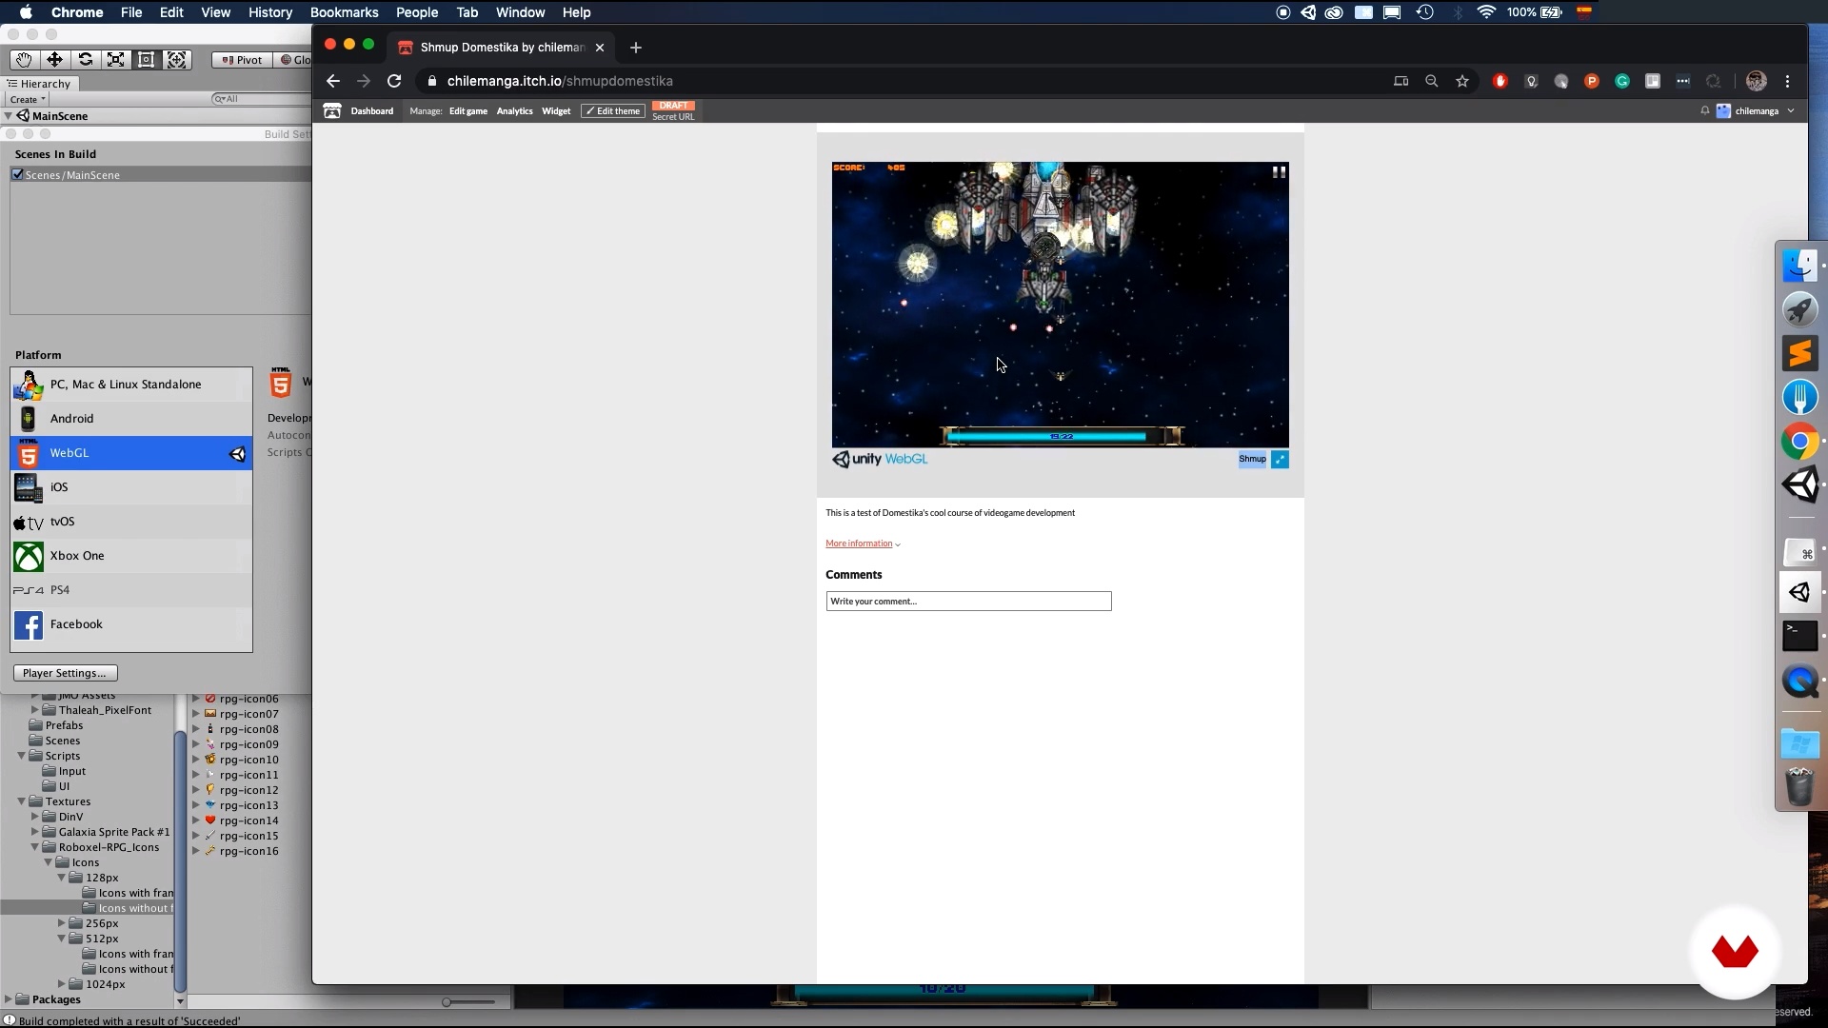The height and width of the screenshot is (1028, 1828).
Task: Reload the itch.io page
Action: coord(394,81)
